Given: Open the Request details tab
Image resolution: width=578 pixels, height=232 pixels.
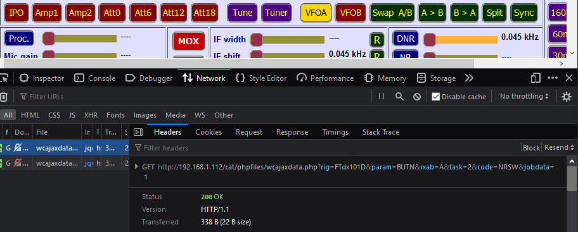Looking at the screenshot, I should point(249,132).
